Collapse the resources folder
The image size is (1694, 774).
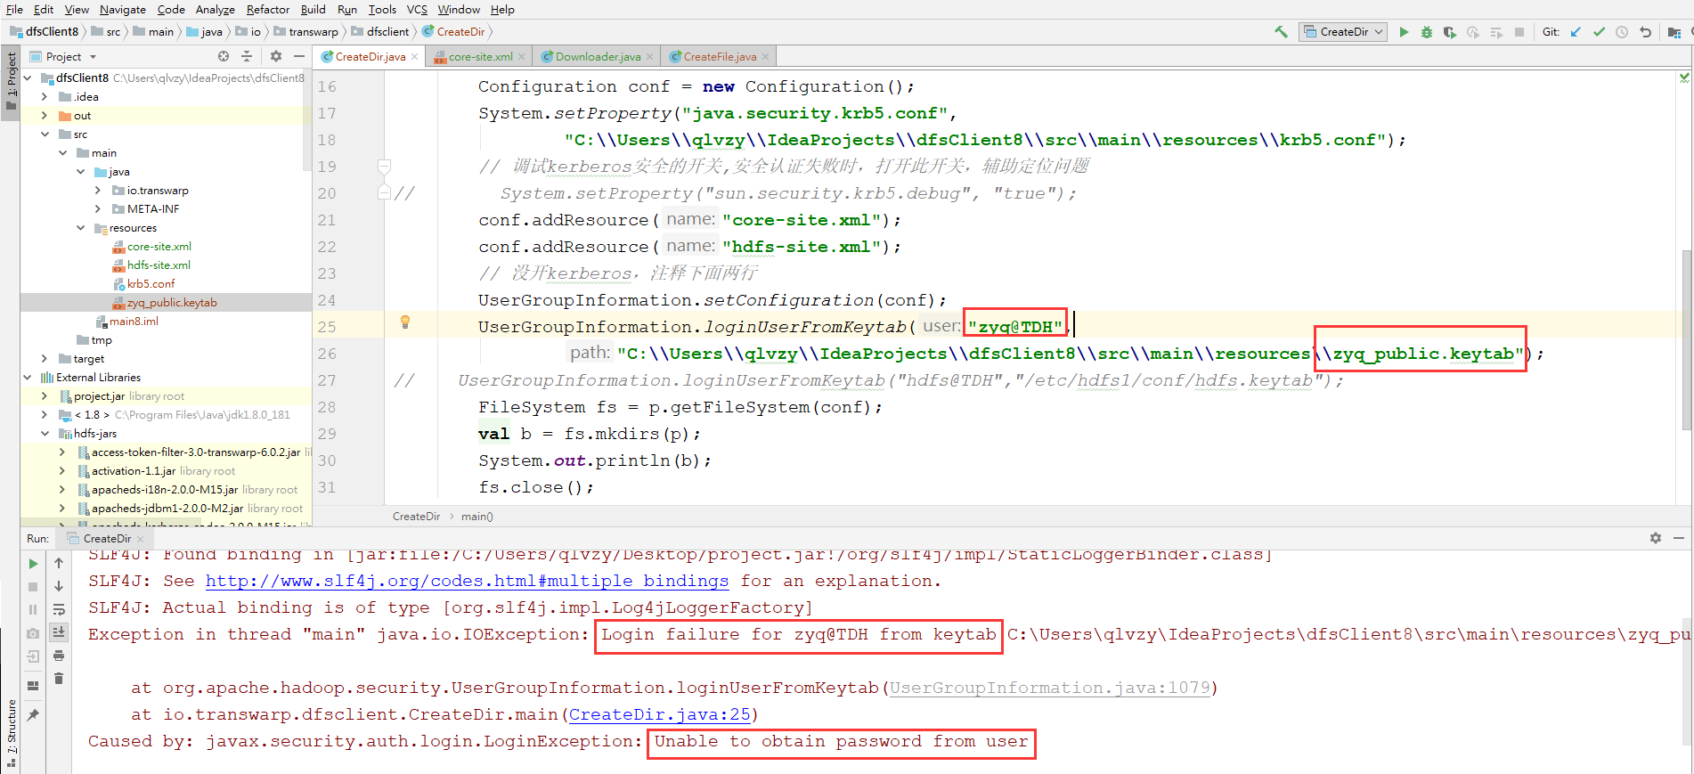coord(80,228)
